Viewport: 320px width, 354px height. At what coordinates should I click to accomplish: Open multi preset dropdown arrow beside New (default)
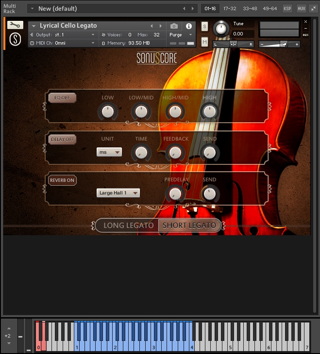click(x=33, y=9)
